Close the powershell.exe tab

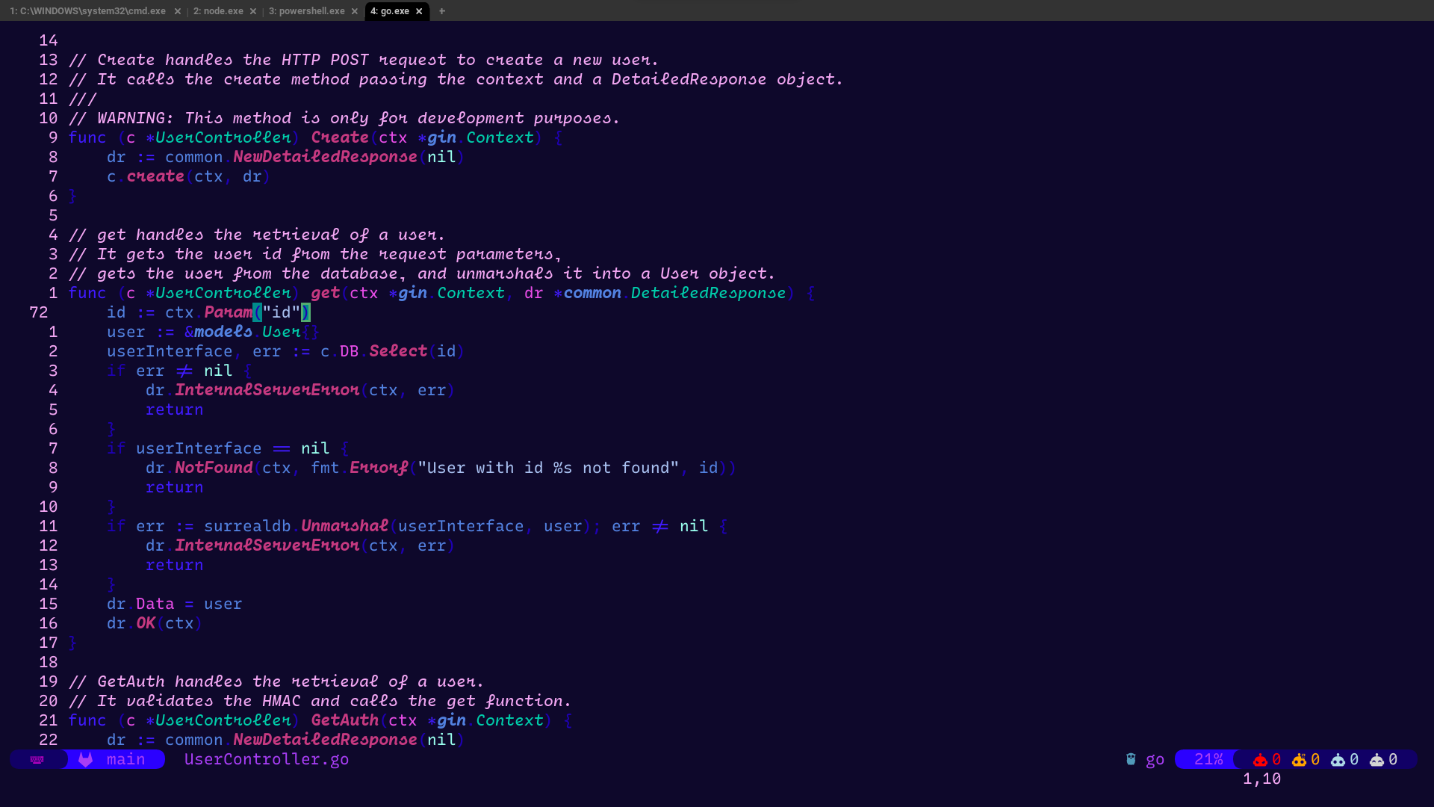355,10
